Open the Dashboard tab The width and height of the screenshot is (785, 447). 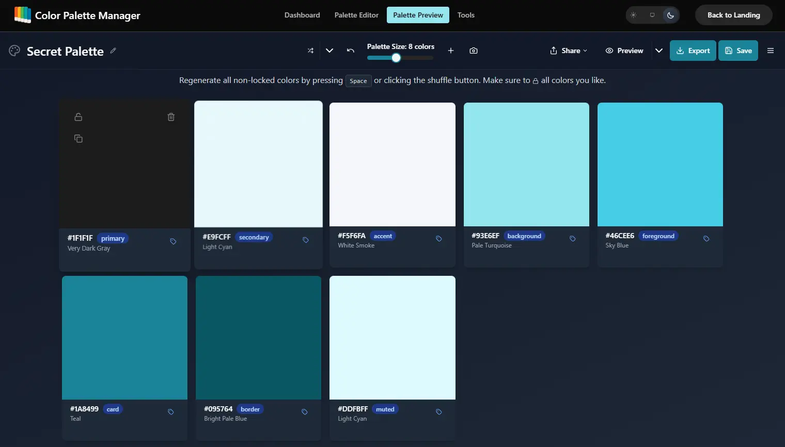(302, 15)
